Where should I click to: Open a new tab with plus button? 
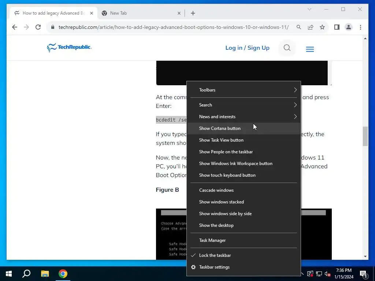tap(193, 13)
